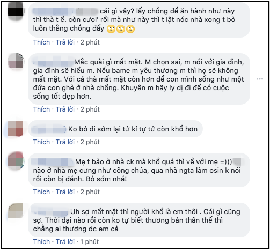Open avatar of commenter saying 'Mắc quài gì mất mặt'
This screenshot has width=270, height=250.
click(16, 61)
